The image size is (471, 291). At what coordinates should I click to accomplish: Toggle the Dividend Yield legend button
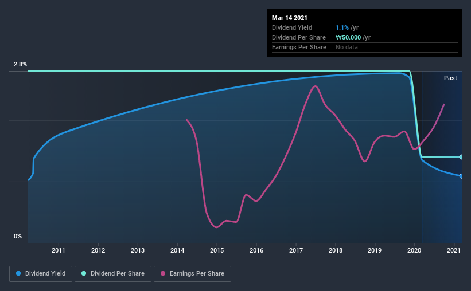pos(41,274)
